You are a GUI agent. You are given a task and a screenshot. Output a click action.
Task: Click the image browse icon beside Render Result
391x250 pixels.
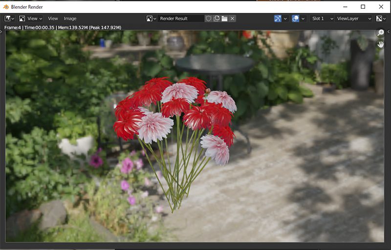151,19
